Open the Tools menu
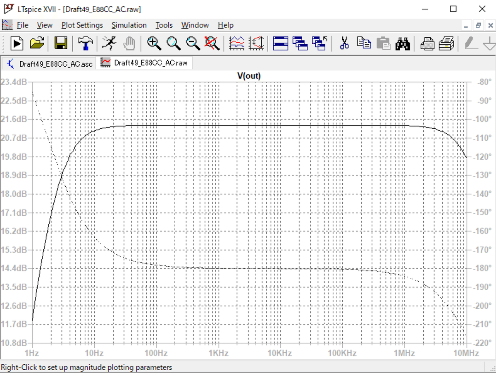 164,25
